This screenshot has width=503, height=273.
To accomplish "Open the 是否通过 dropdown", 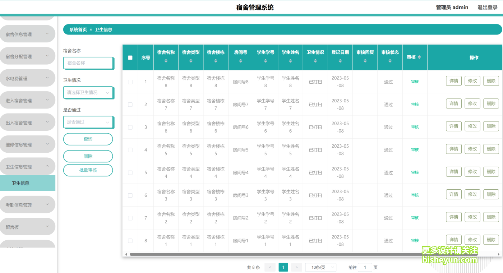I will click(x=88, y=122).
